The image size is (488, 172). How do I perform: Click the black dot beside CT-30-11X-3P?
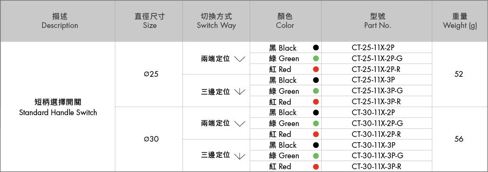316,145
